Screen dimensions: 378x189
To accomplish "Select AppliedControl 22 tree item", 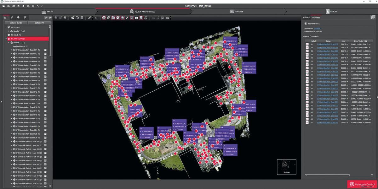I will coord(20,46).
